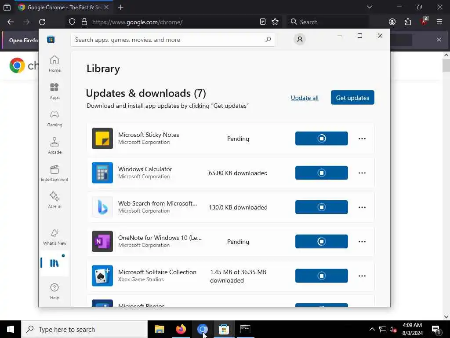Stop the Microsoft Solitaire Collection download

[321, 276]
